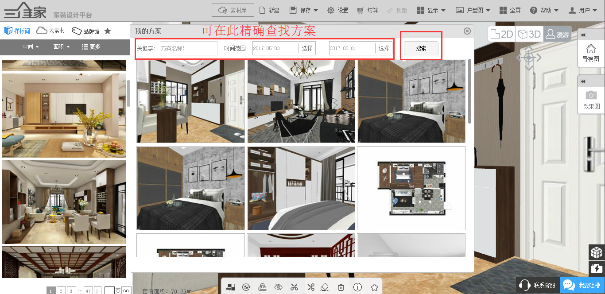Click the star favorite icon in bottom toolbar
The width and height of the screenshot is (605, 294).
point(374,287)
